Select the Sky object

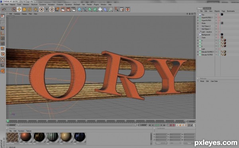pos(203,15)
